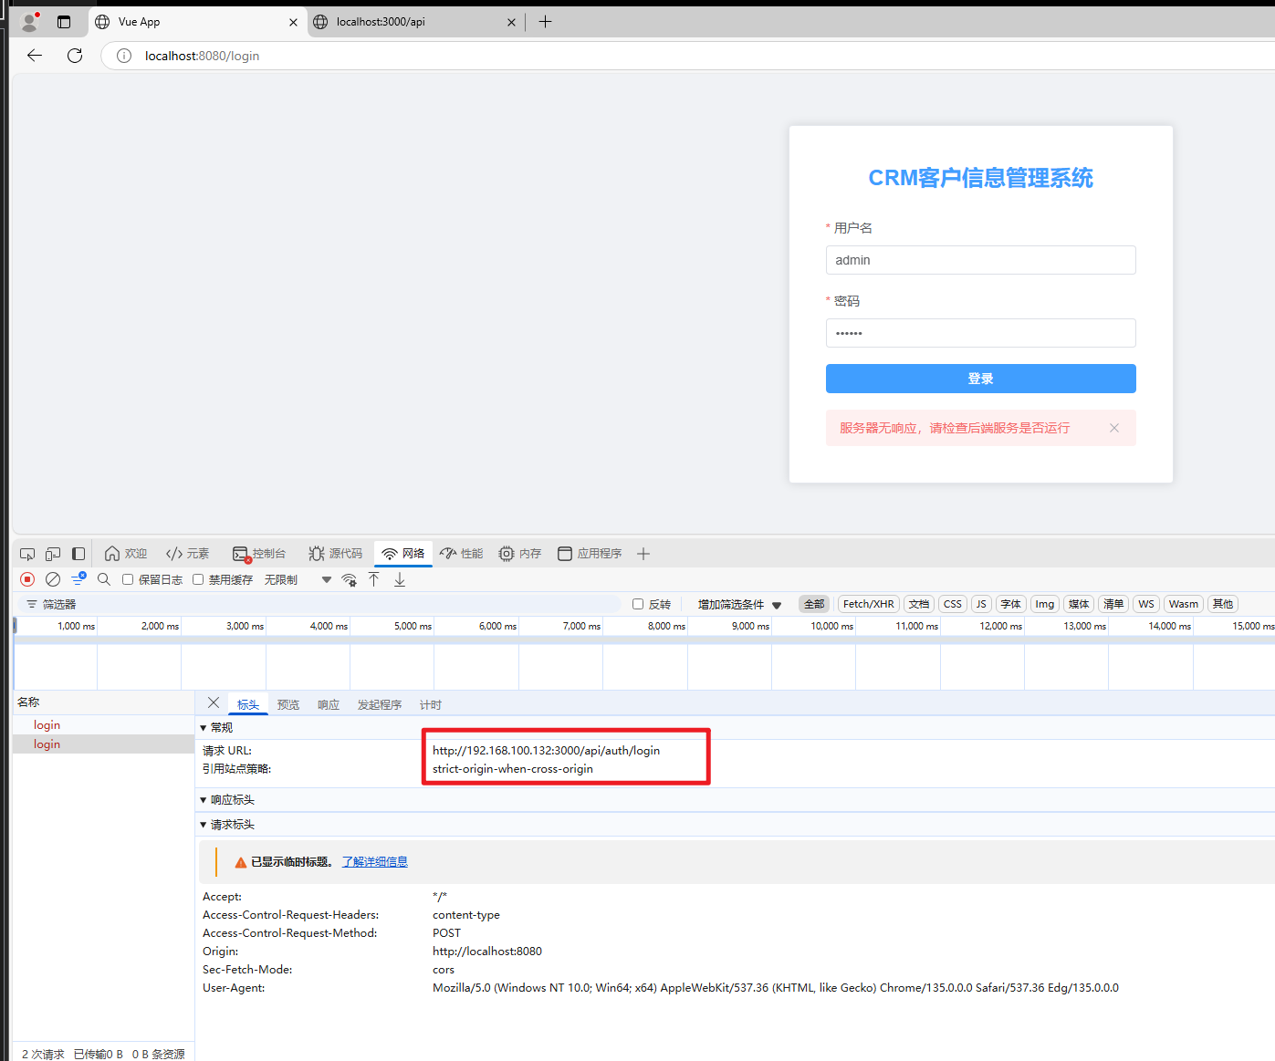Filter by 媒体 media requests
Image resolution: width=1275 pixels, height=1061 pixels.
(1079, 604)
